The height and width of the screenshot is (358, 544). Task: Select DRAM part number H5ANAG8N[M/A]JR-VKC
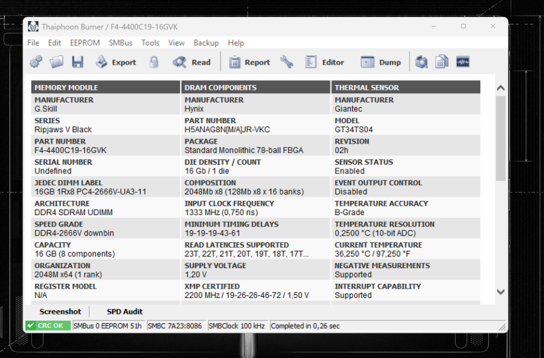click(x=227, y=129)
